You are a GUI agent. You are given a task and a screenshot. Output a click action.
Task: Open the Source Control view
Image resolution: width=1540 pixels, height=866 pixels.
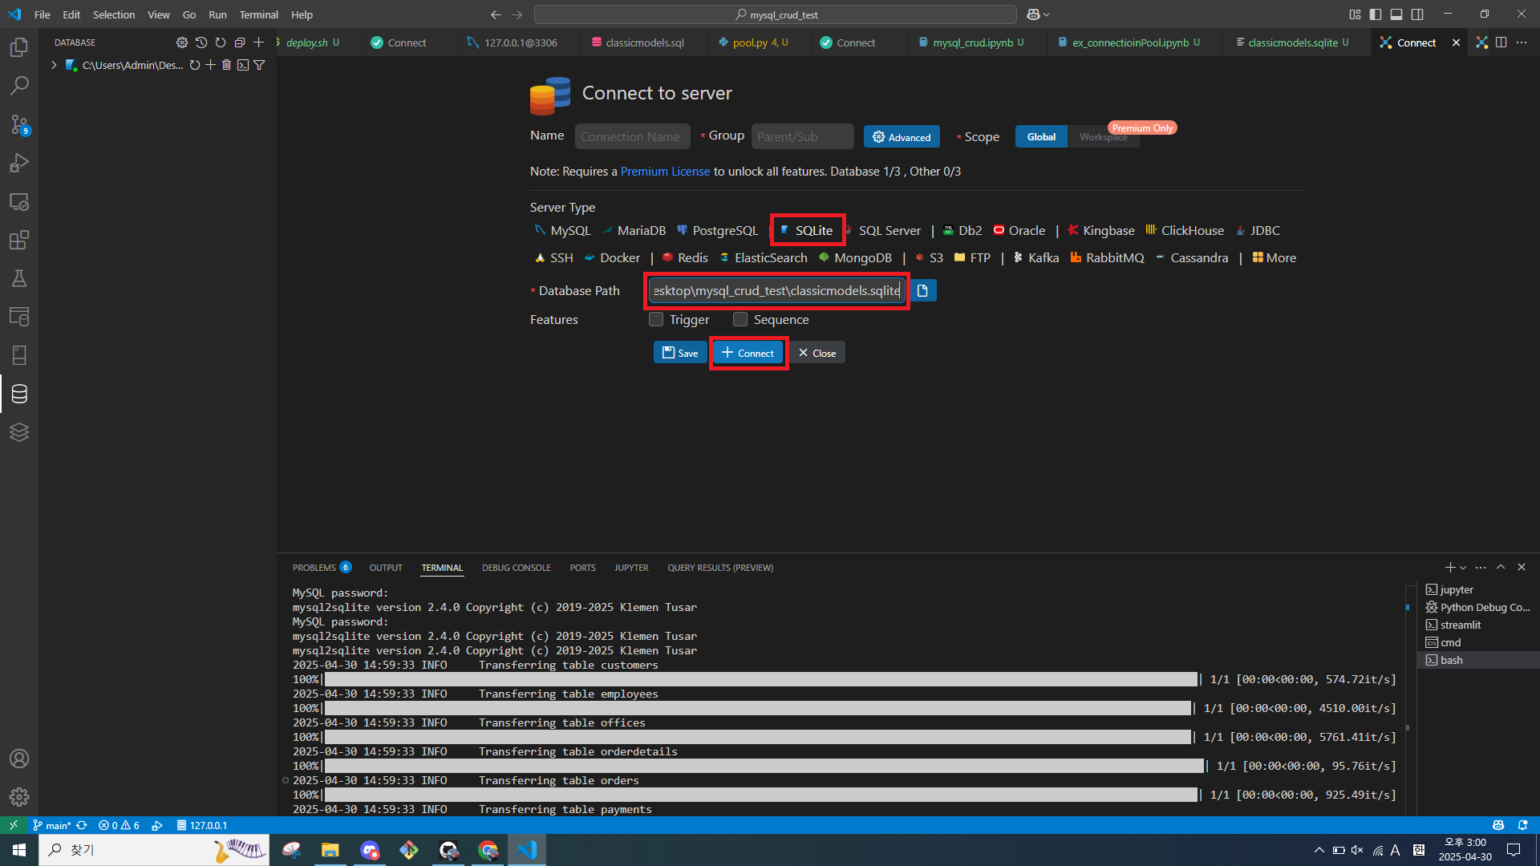19,124
